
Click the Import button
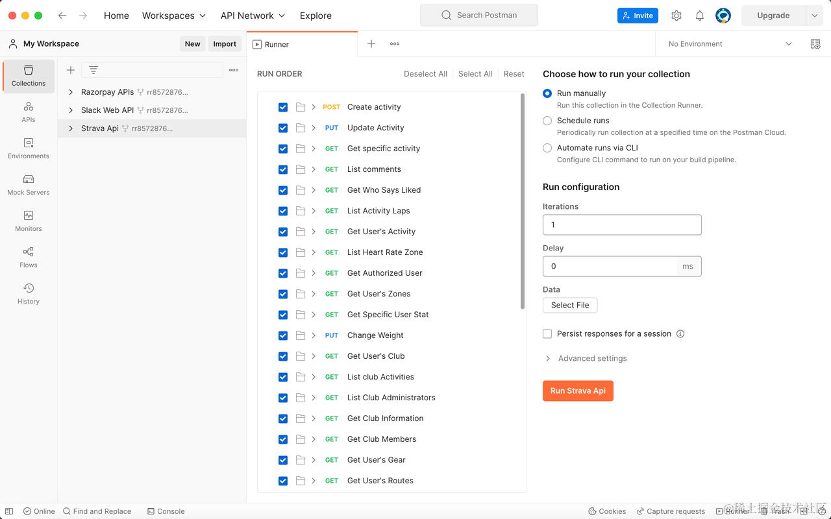[x=225, y=44]
